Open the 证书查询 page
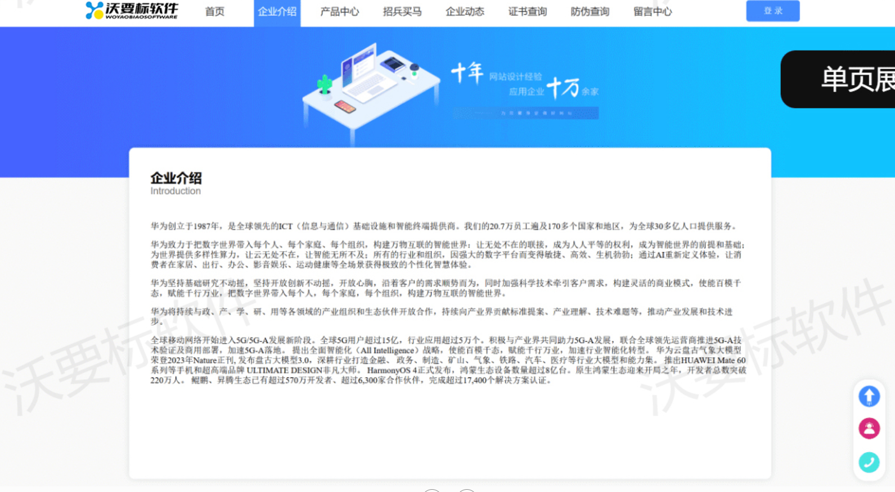 pos(528,11)
